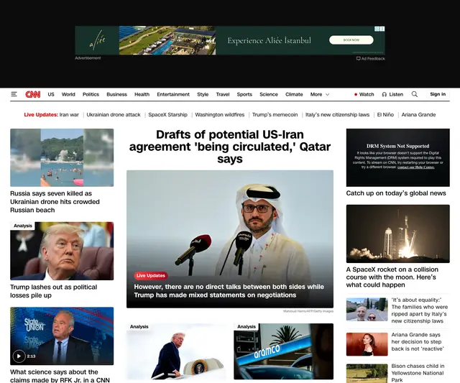The image size is (460, 383).
Task: Go to the Science section
Action: coord(269,94)
